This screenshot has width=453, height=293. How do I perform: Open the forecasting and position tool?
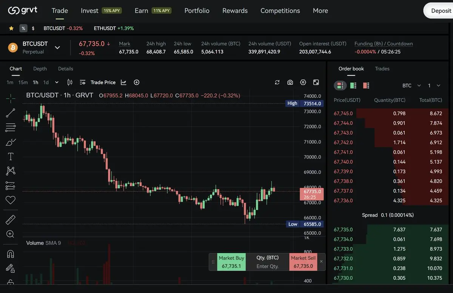(11, 186)
